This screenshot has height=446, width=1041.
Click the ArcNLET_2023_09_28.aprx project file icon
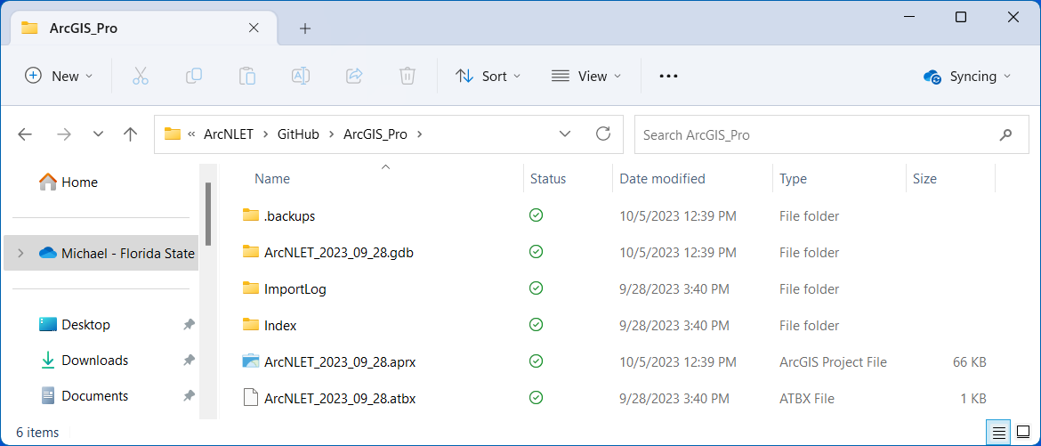(x=250, y=361)
